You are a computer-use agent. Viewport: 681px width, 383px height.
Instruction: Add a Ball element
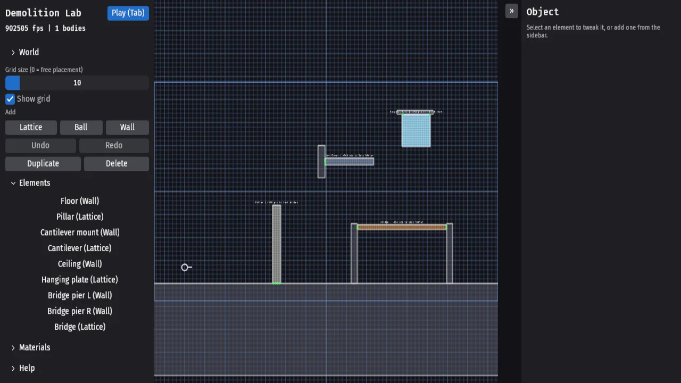click(x=81, y=127)
